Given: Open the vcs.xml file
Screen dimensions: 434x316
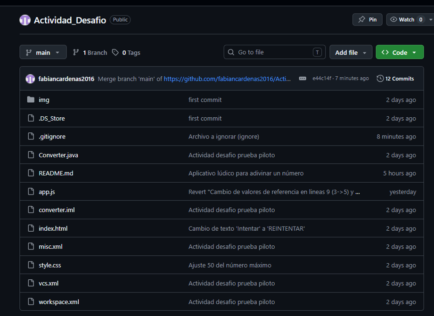Looking at the screenshot, I should point(49,284).
